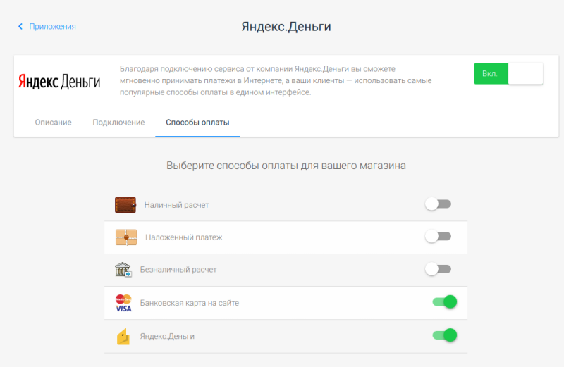Click the parcel icon for Наложенный платеж
The image size is (564, 367).
coord(126,237)
